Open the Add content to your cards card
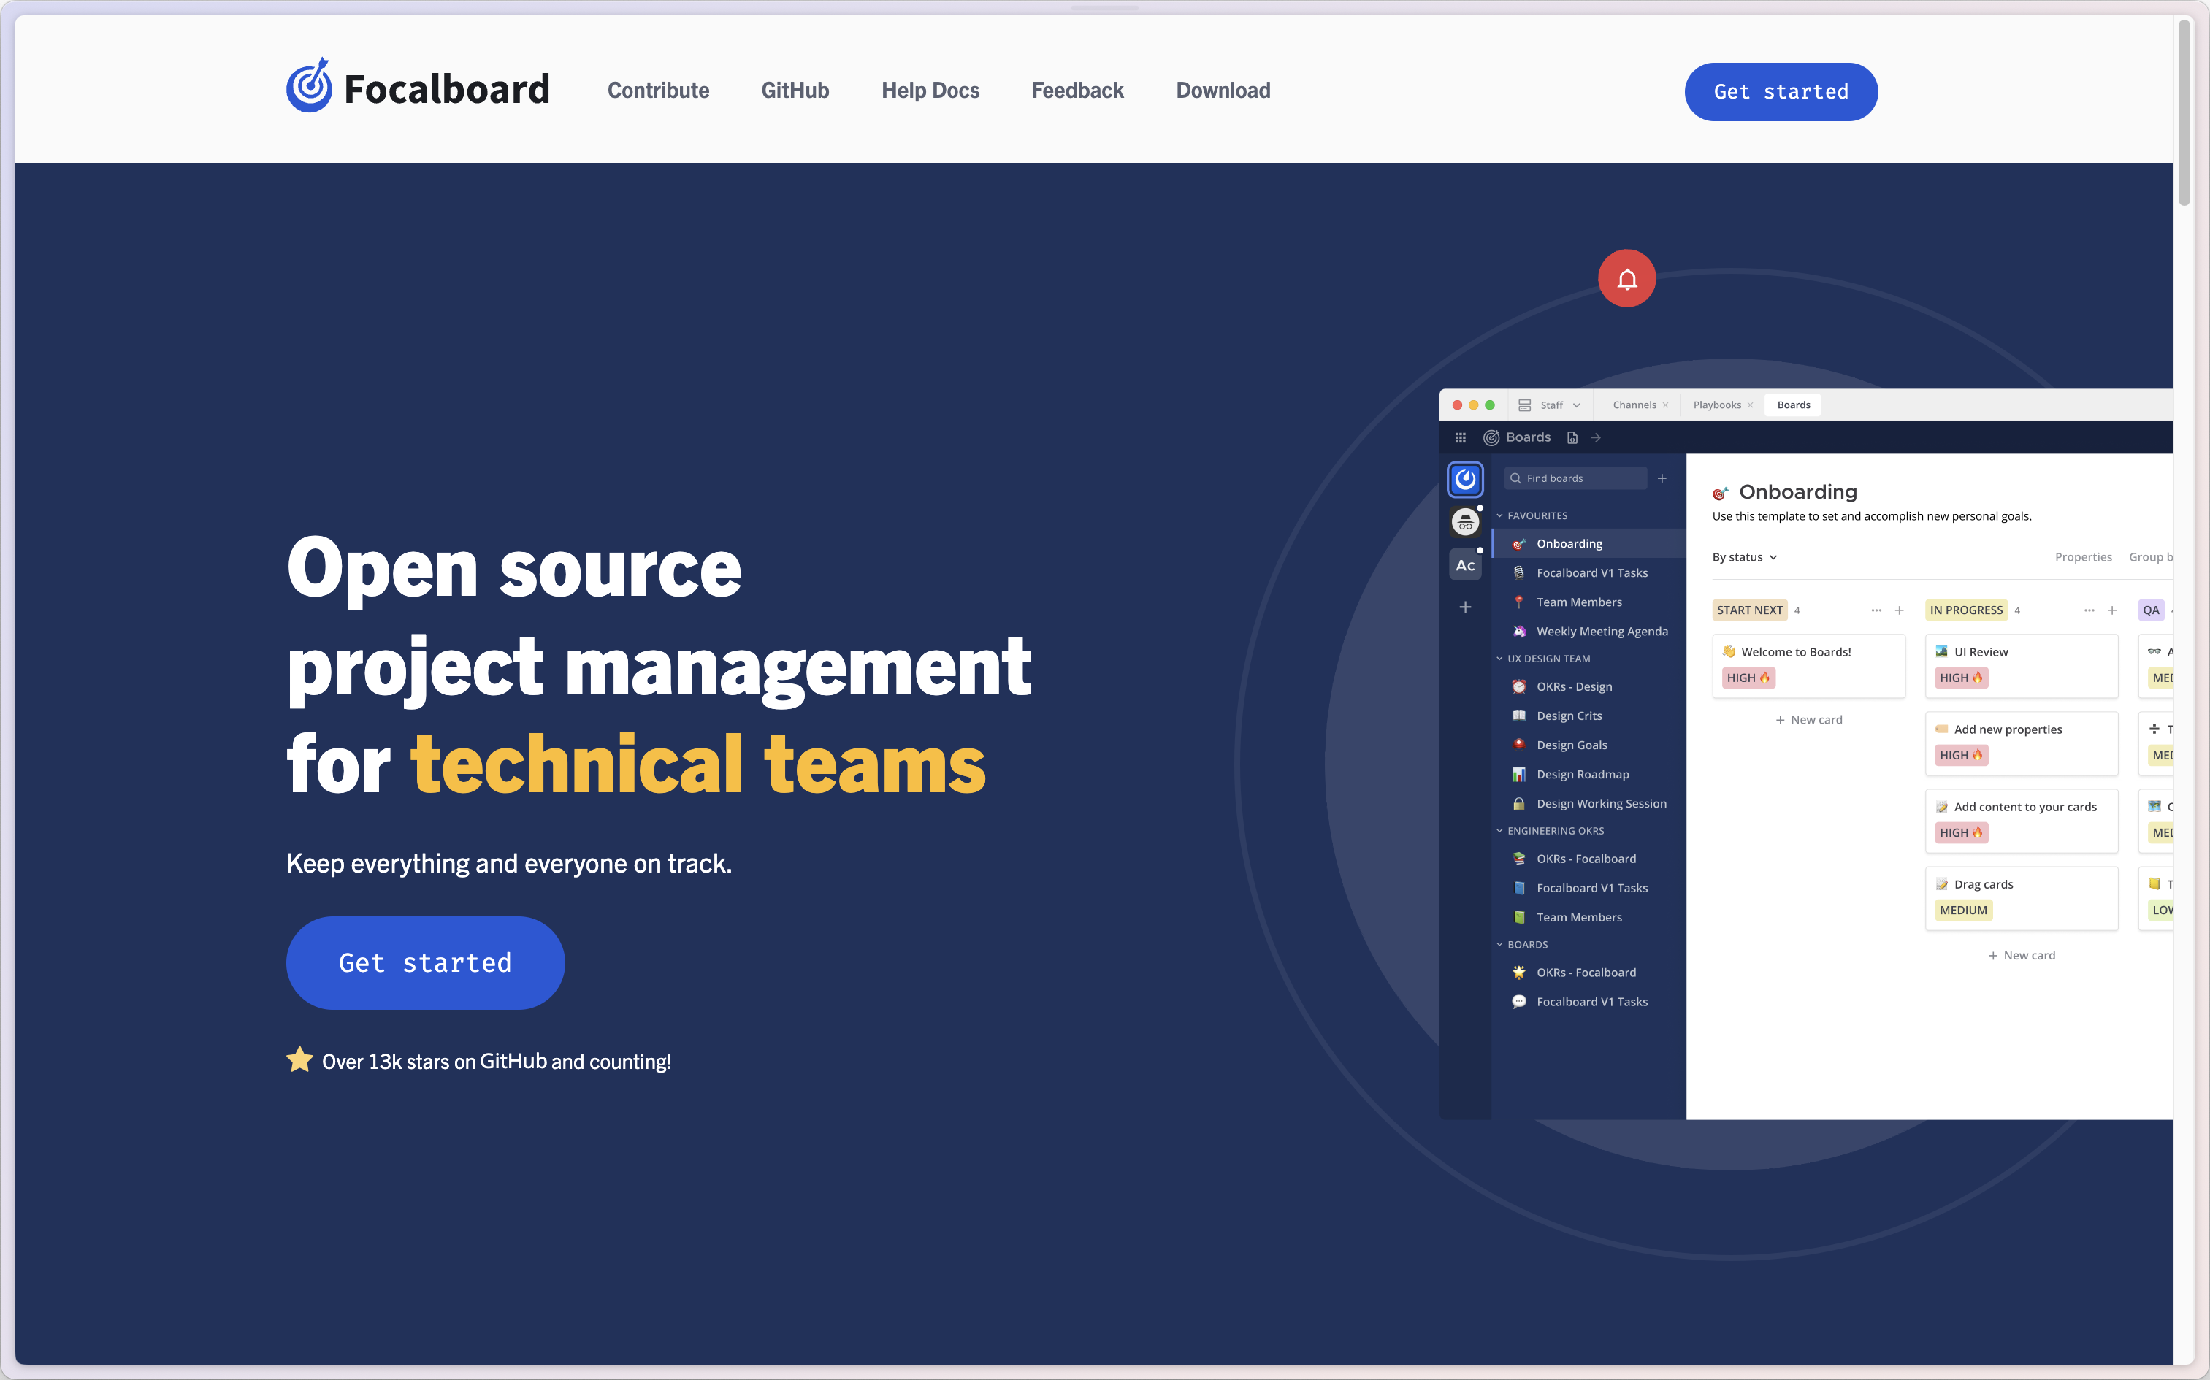 [x=2021, y=821]
